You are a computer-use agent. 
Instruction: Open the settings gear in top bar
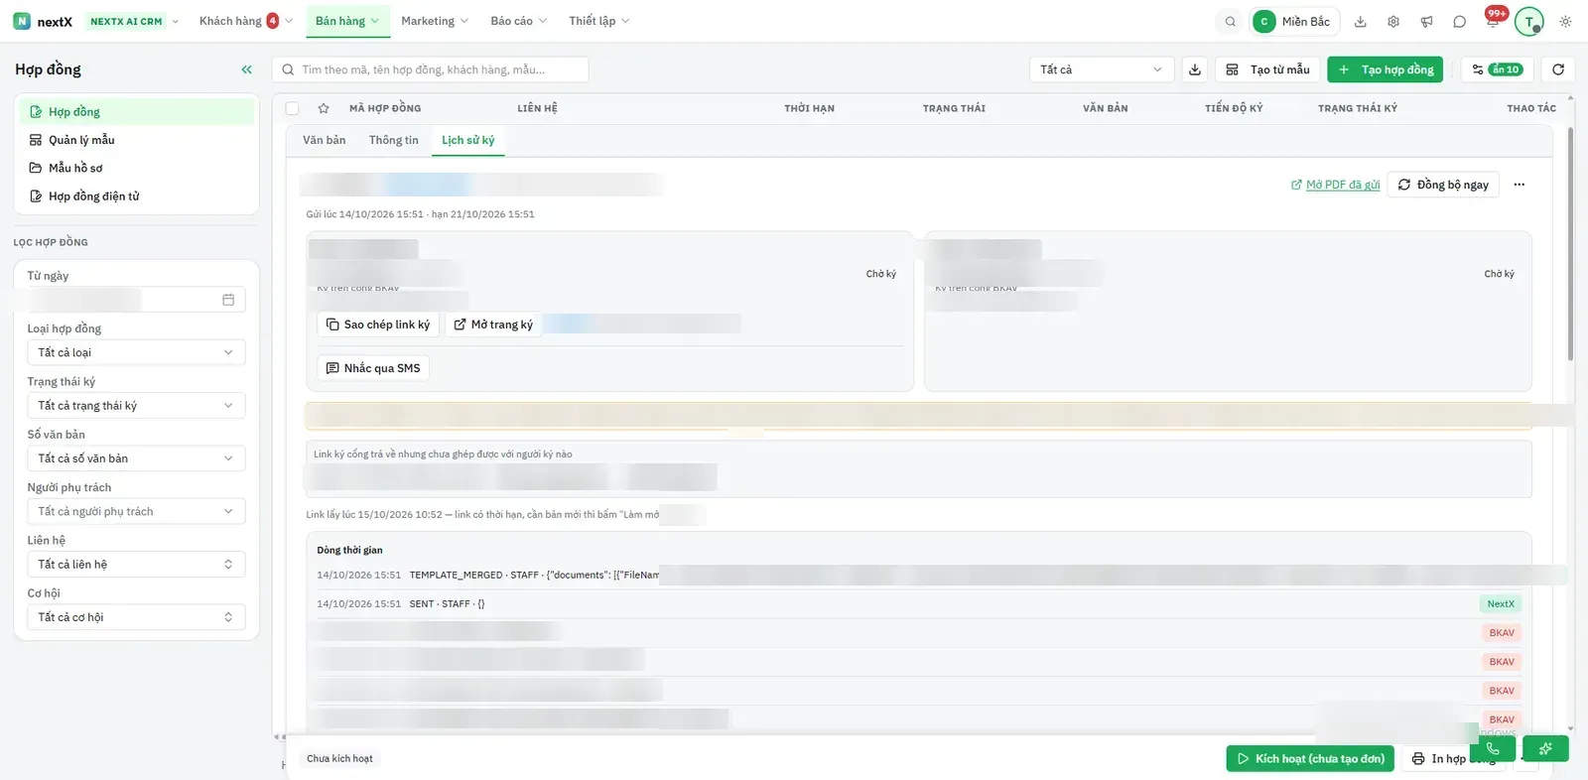point(1393,21)
